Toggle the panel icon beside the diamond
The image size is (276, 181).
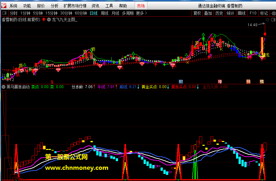click(273, 20)
